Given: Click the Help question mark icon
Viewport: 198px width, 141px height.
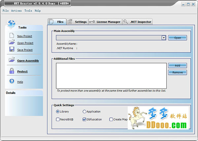Looking at the screenshot, I should [x=12, y=81].
